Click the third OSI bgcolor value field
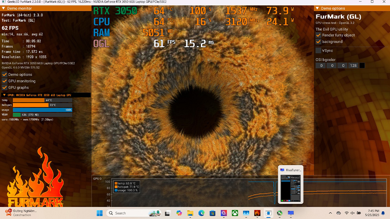The image size is (390, 219). click(x=343, y=65)
